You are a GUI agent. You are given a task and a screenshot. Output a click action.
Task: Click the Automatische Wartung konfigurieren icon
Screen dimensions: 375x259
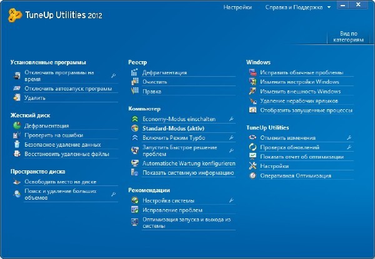tap(134, 164)
